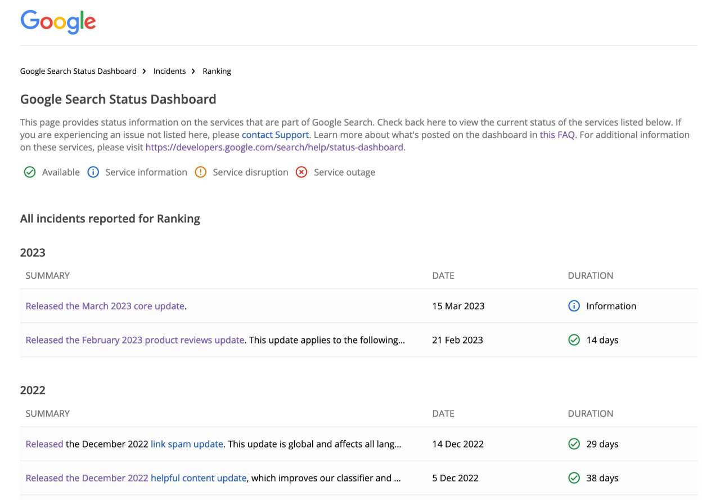Open Google Search Status Dashboard breadcrumb
This screenshot has height=500, width=720.
click(x=78, y=72)
